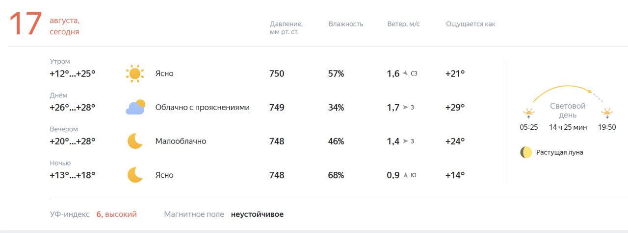
Task: Click the sun position dot on daylight arc
Action: click(590, 91)
